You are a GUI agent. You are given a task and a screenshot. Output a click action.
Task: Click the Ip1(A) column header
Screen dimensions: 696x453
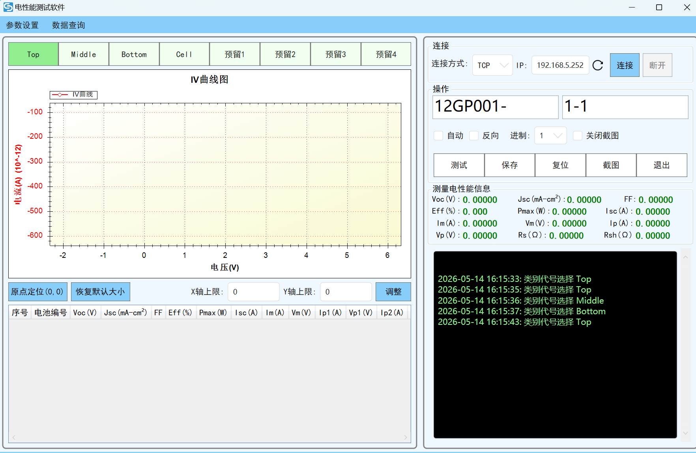click(x=331, y=313)
